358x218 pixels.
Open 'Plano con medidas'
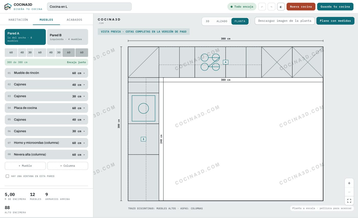click(x=335, y=21)
